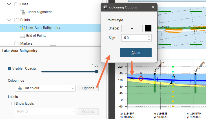206x119 pixels.
Task: Open the point Shape selector
Action: 132,28
